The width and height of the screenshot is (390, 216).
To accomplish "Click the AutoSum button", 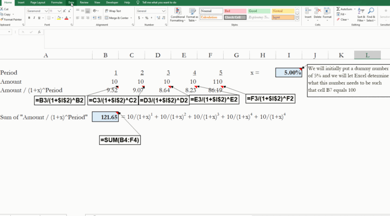I will [x=344, y=9].
